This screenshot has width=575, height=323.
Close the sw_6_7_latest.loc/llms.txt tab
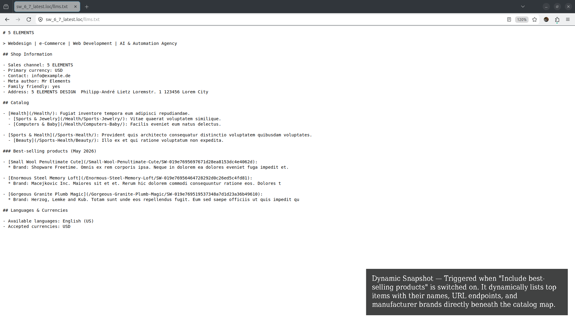75,7
